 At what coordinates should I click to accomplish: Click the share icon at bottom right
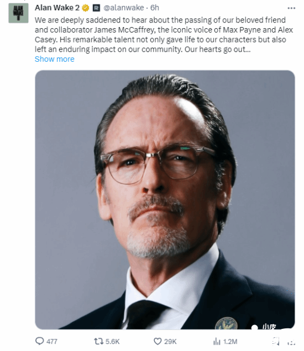[x=291, y=342]
